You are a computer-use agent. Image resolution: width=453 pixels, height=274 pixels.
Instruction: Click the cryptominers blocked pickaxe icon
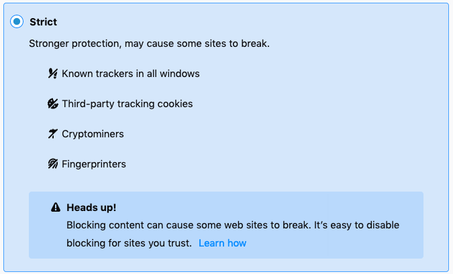(52, 134)
